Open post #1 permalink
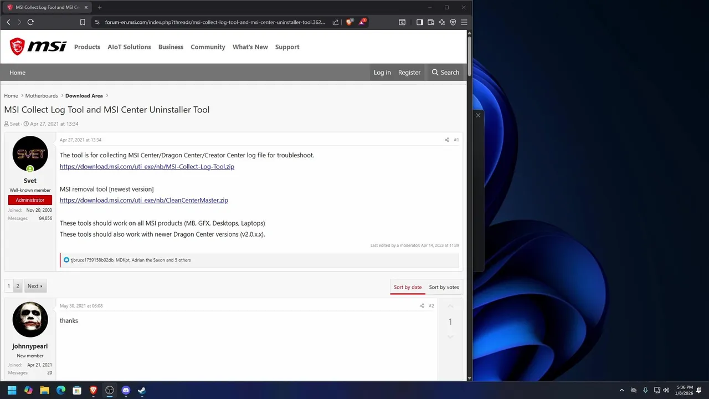 click(456, 140)
